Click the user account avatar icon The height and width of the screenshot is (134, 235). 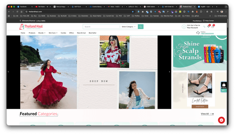[x=184, y=27]
